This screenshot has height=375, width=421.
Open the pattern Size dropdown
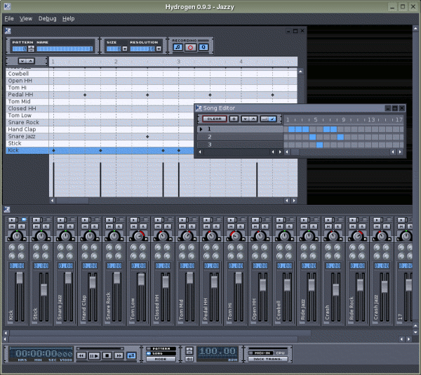124,49
